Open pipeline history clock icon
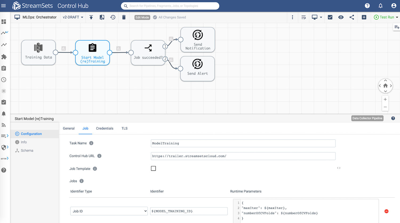The width and height of the screenshot is (400, 223). click(113, 17)
